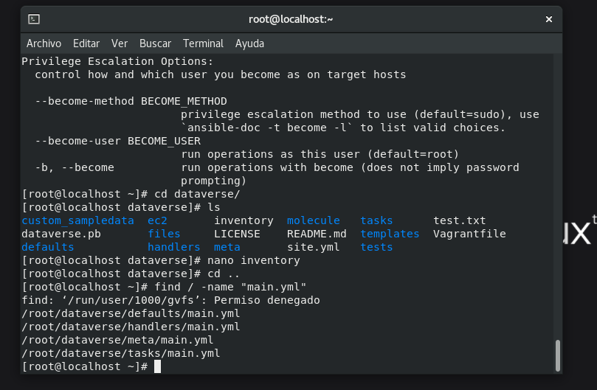Click the terminal icon in the title bar
Screen dimensions: 597x390
pyautogui.click(x=34, y=19)
